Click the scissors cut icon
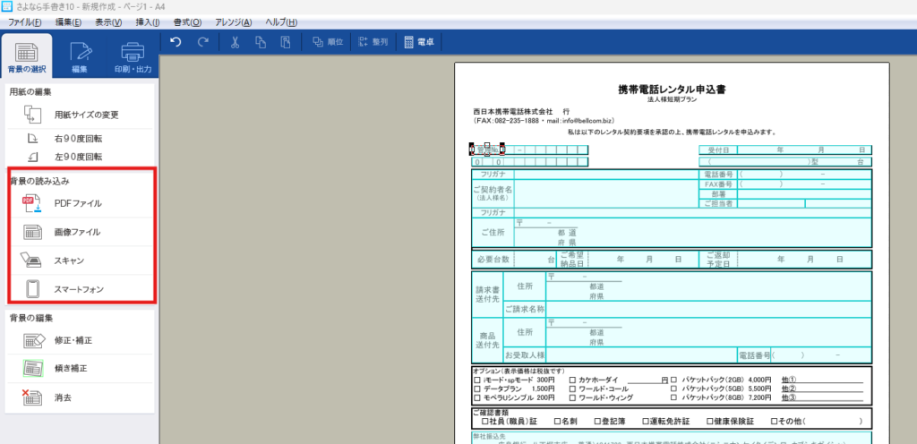 235,42
